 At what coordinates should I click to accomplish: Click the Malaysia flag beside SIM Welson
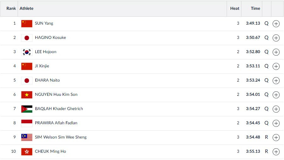(27, 137)
